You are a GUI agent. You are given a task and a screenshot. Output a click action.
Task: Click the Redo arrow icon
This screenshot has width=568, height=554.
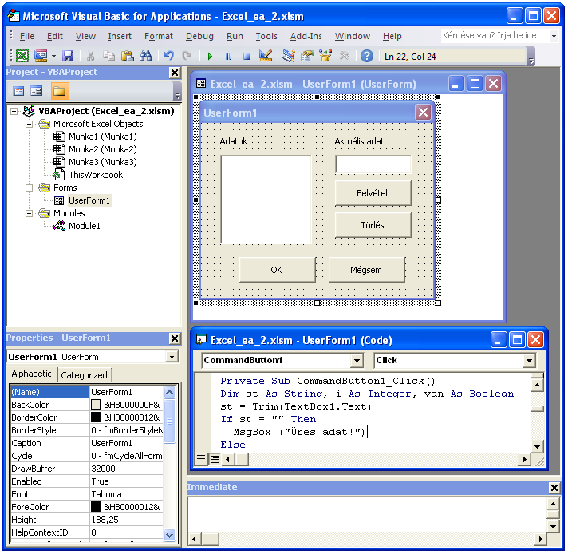[x=187, y=56]
